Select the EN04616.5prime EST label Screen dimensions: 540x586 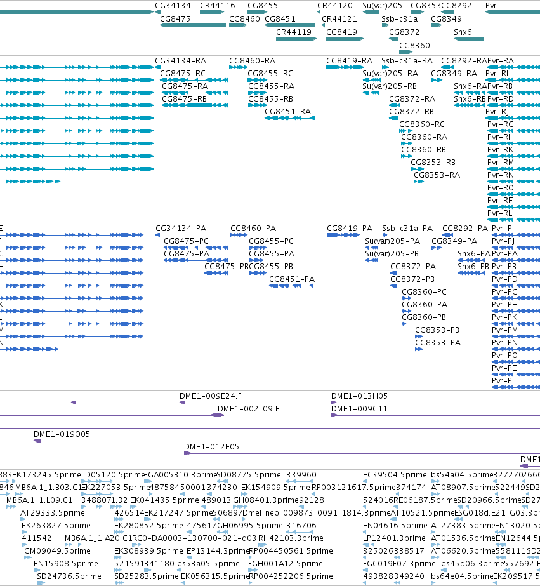coord(395,526)
